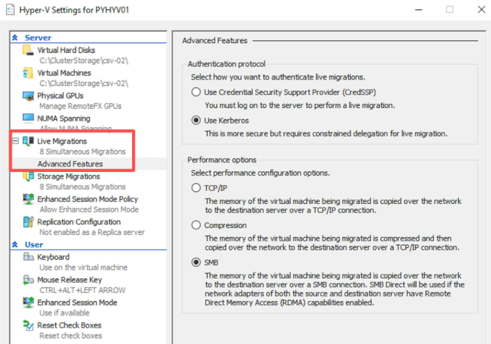Click the Live Migrations server icon
This screenshot has height=344, width=491.
28,141
